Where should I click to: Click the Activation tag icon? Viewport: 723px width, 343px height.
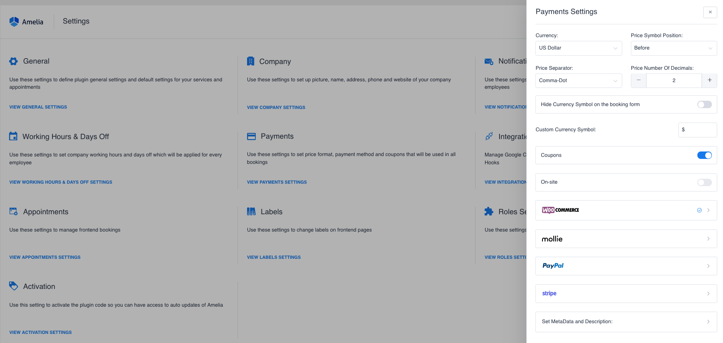point(14,286)
